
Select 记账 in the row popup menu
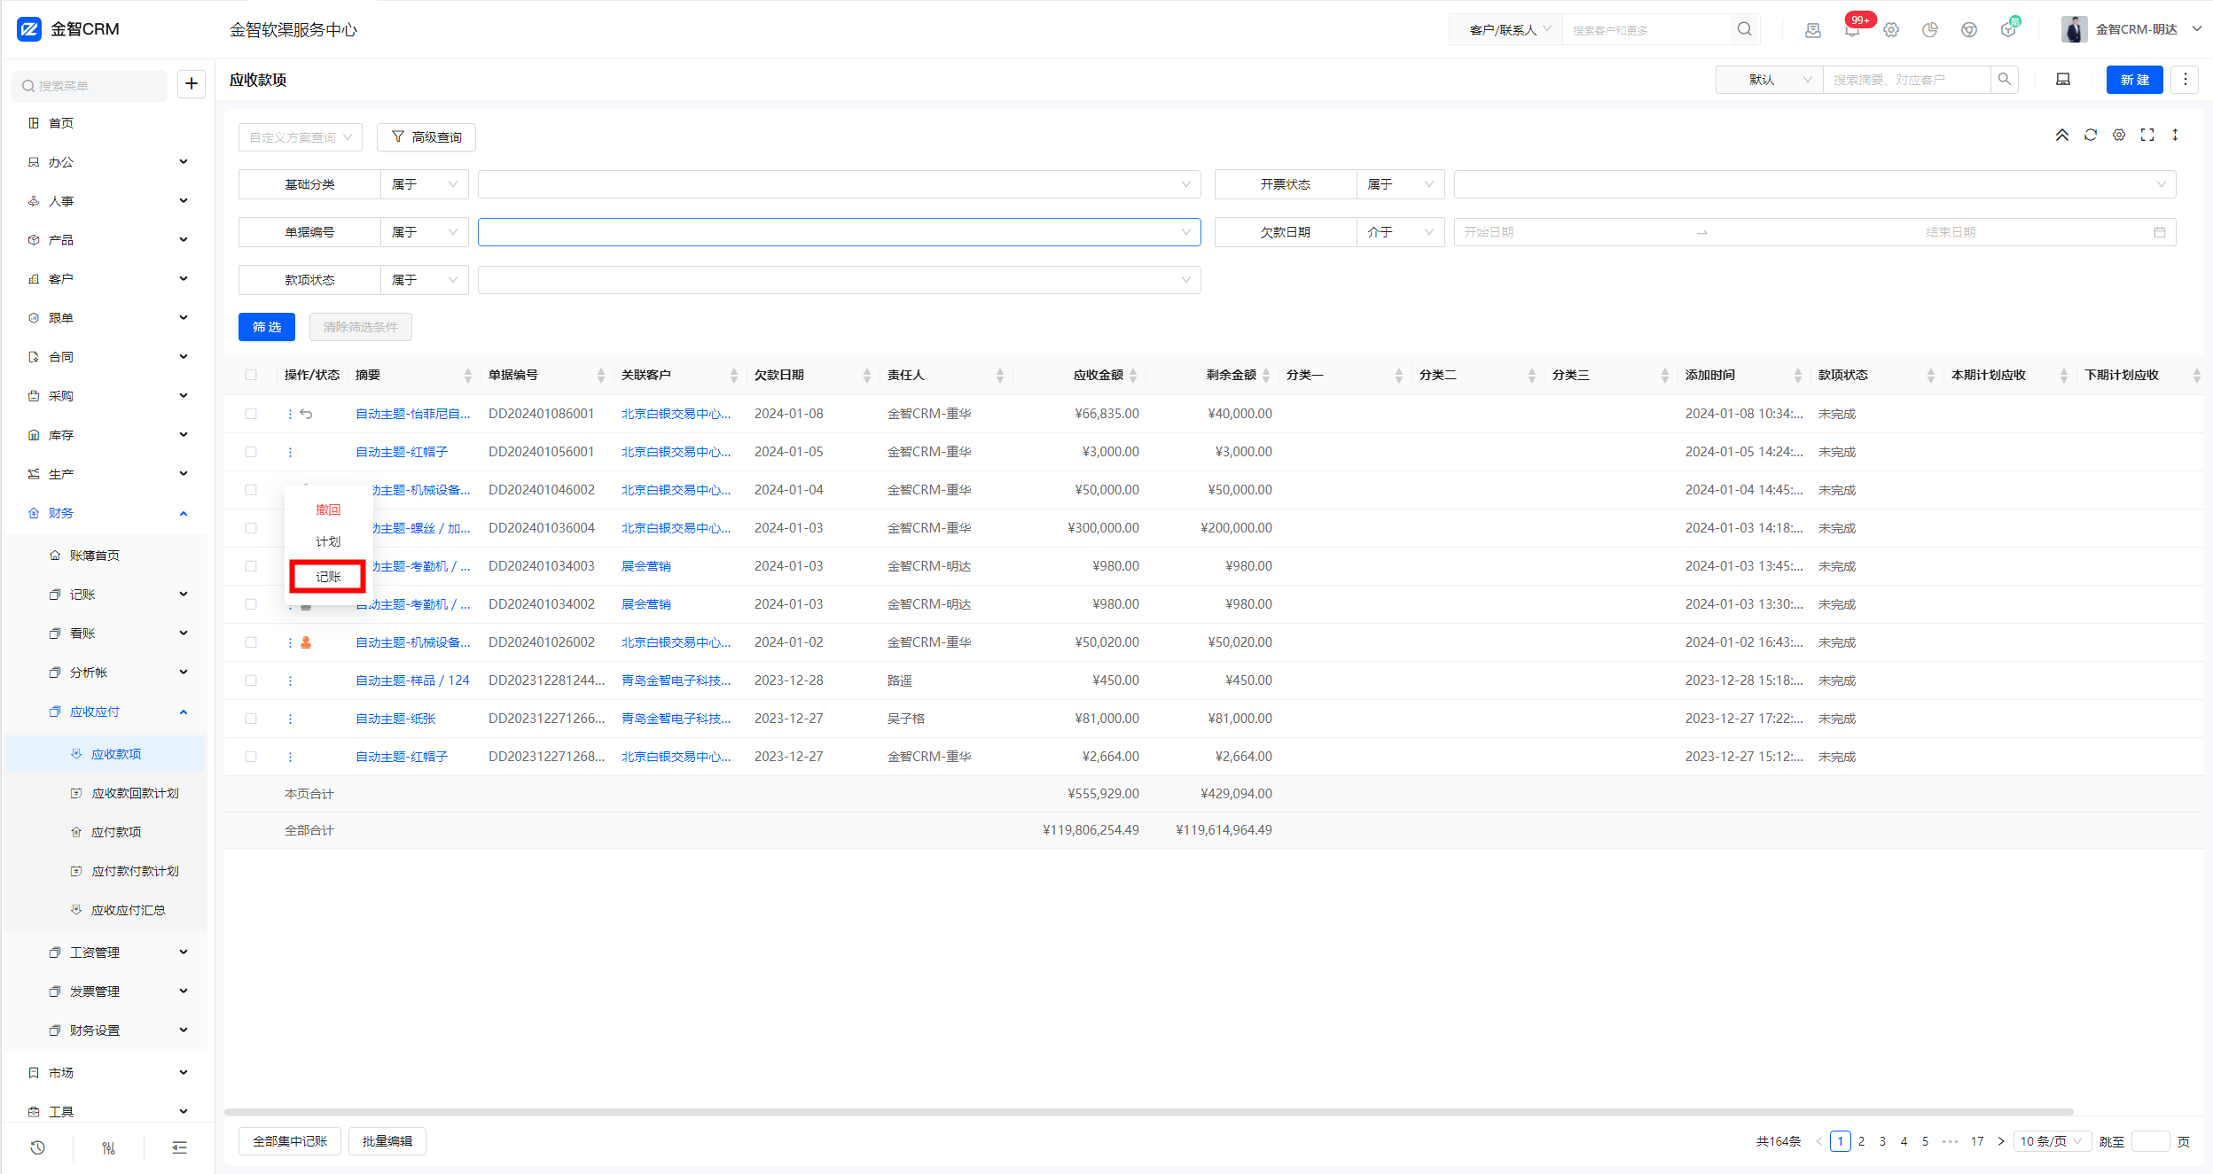(328, 577)
